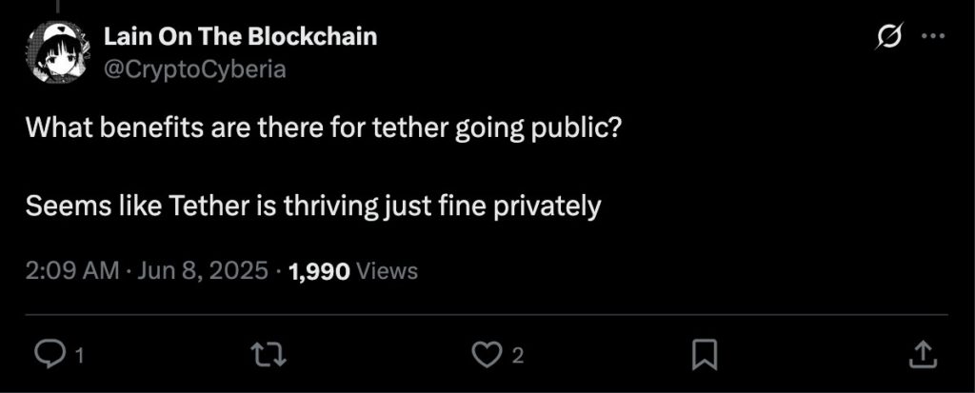Click the divider line above action icons
975x393 pixels.
pyautogui.click(x=487, y=315)
